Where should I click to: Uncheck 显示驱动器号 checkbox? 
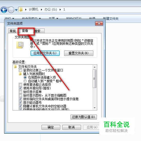click(20, 103)
